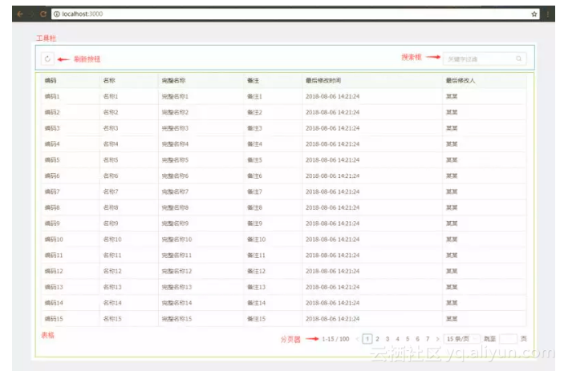The width and height of the screenshot is (564, 371).
Task: Open the browser three-dot menu
Action: pyautogui.click(x=548, y=14)
